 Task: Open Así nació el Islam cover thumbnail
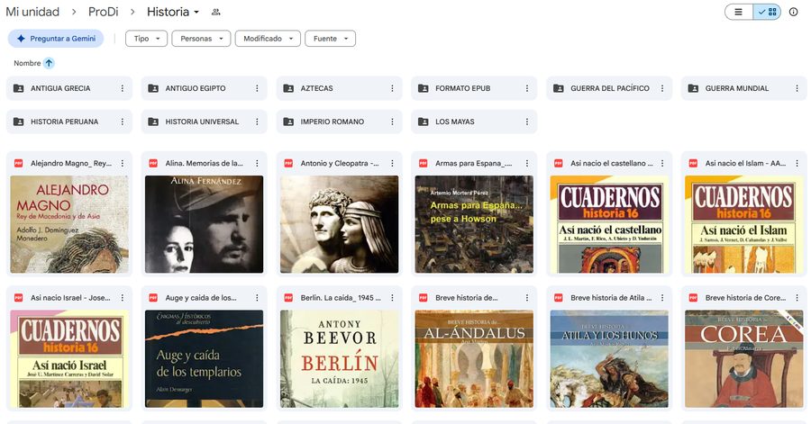click(x=743, y=224)
